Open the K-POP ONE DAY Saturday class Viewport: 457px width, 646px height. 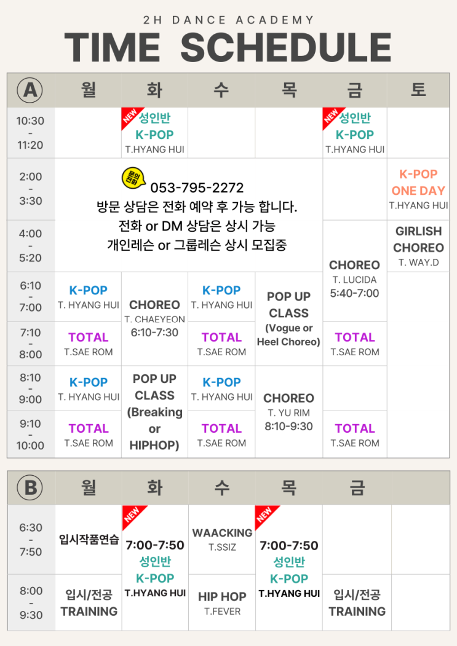point(418,189)
